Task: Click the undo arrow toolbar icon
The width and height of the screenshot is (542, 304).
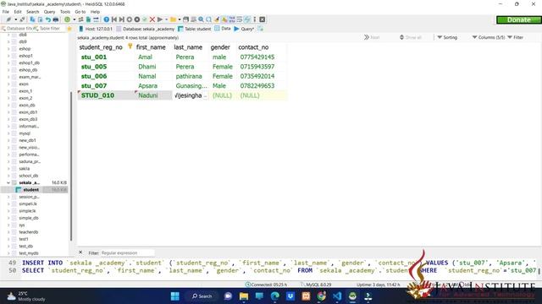Action: tap(48, 19)
